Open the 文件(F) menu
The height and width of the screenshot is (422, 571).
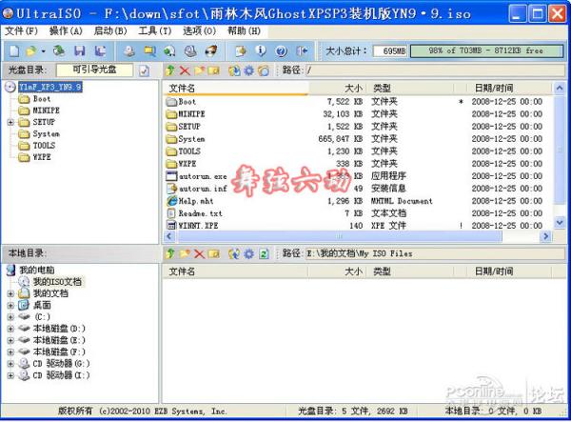(21, 31)
